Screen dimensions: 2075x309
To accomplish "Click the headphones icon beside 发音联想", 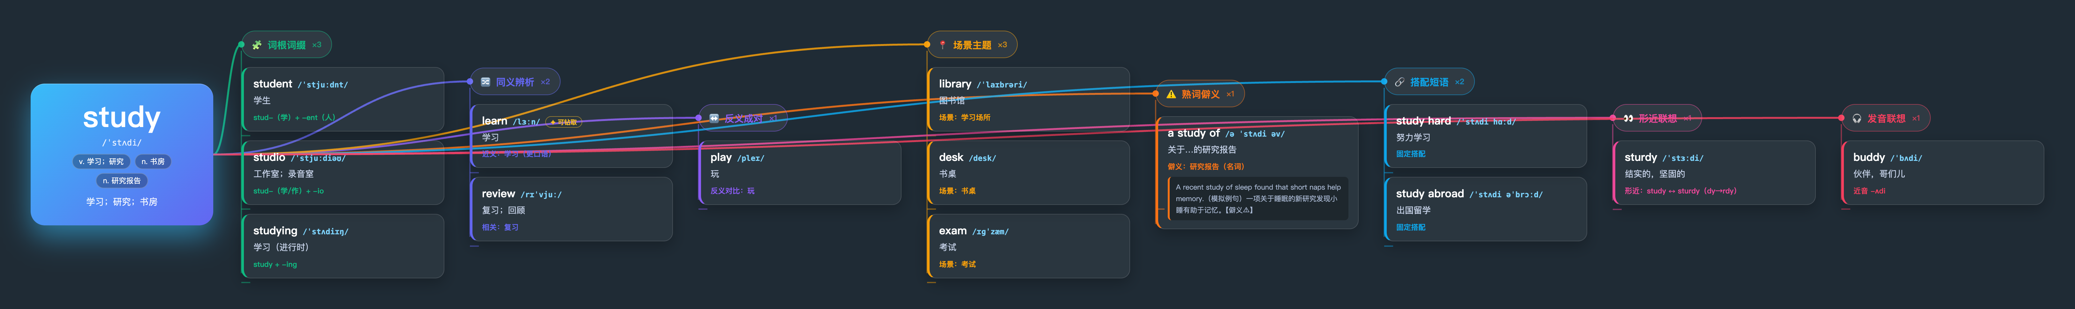I will (x=1857, y=118).
